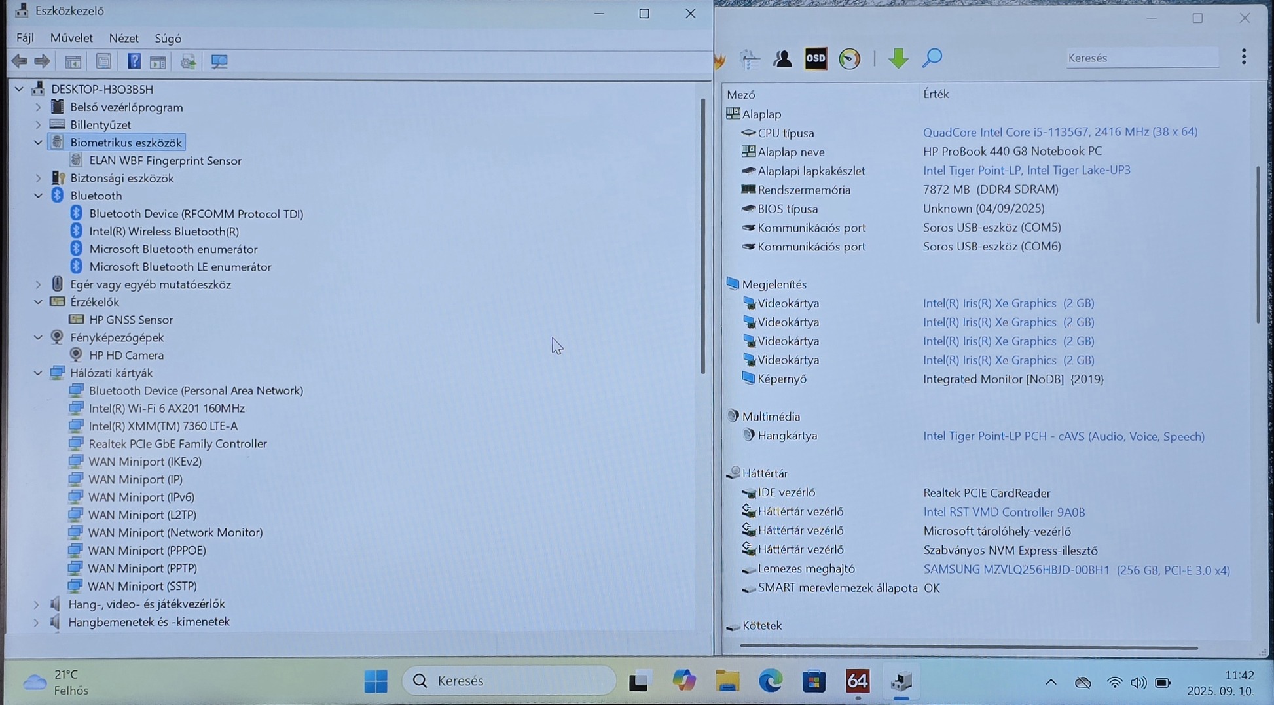Click the volume icon in system tray
Viewport: 1274px width, 705px height.
click(1138, 683)
